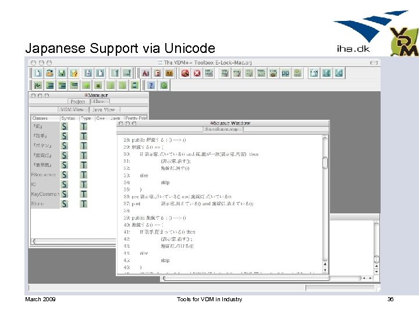Click the S syntax icon in 取手 row

[x=64, y=136]
